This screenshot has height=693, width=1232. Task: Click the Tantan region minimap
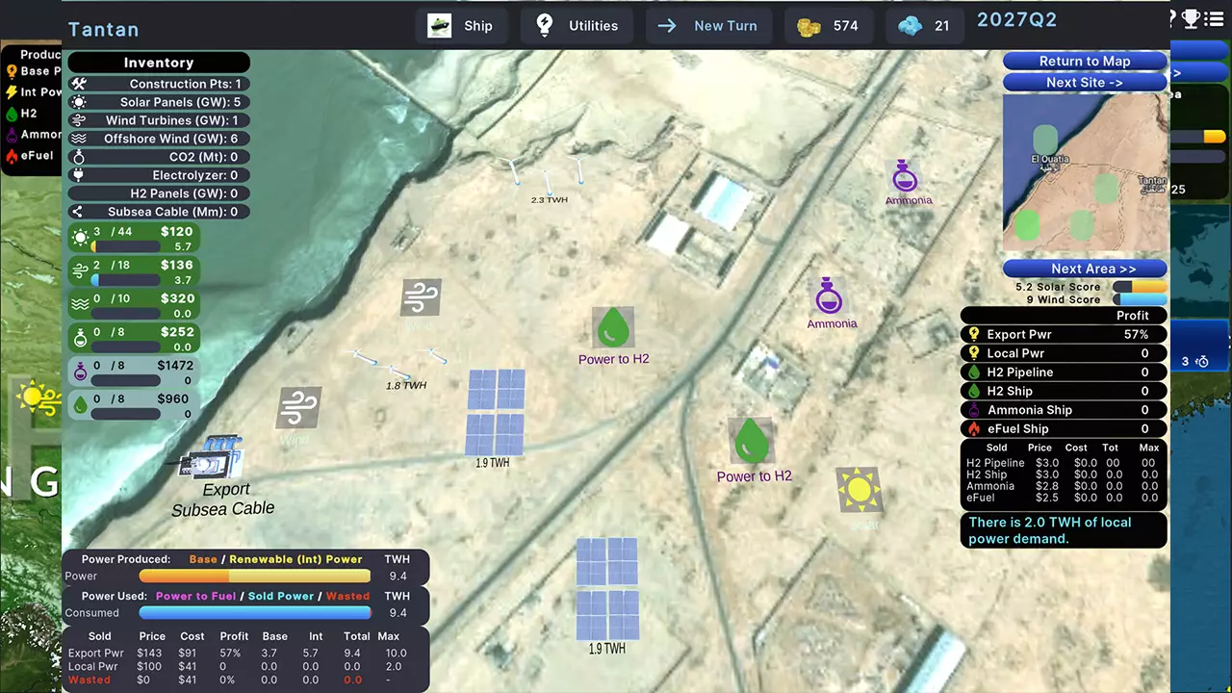coord(1084,173)
